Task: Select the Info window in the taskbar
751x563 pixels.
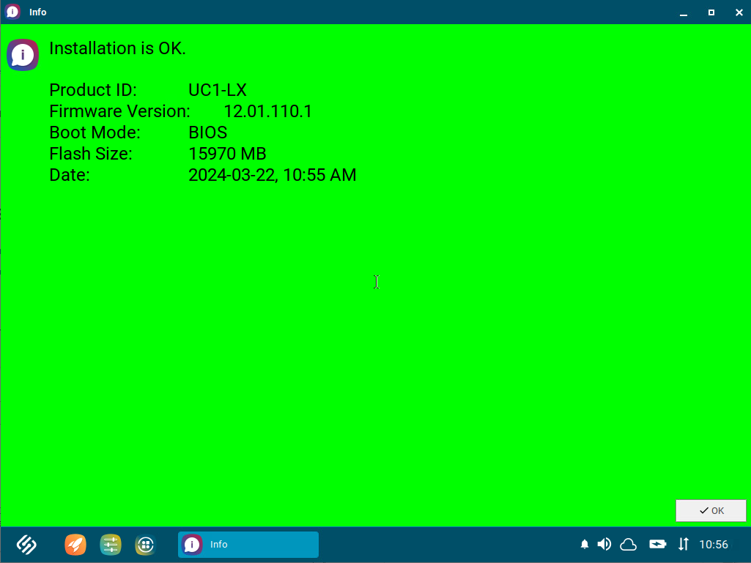Action: 248,545
